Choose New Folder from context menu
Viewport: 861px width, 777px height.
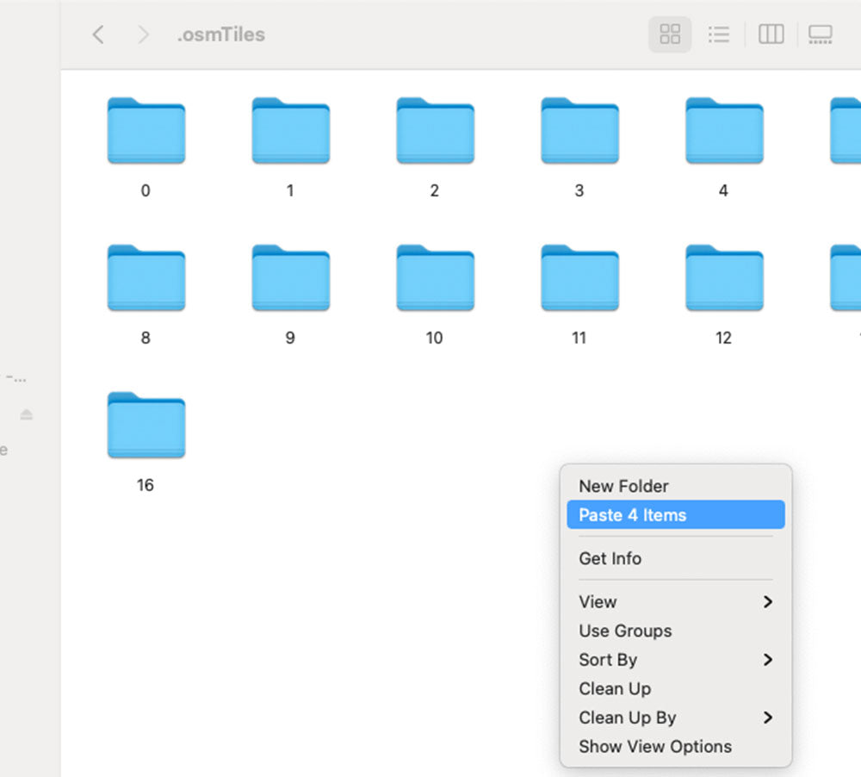(623, 486)
